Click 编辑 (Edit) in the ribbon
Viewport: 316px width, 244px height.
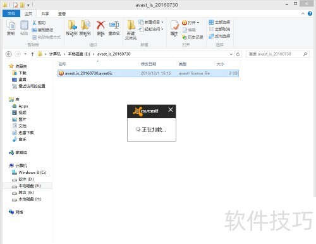(189, 30)
